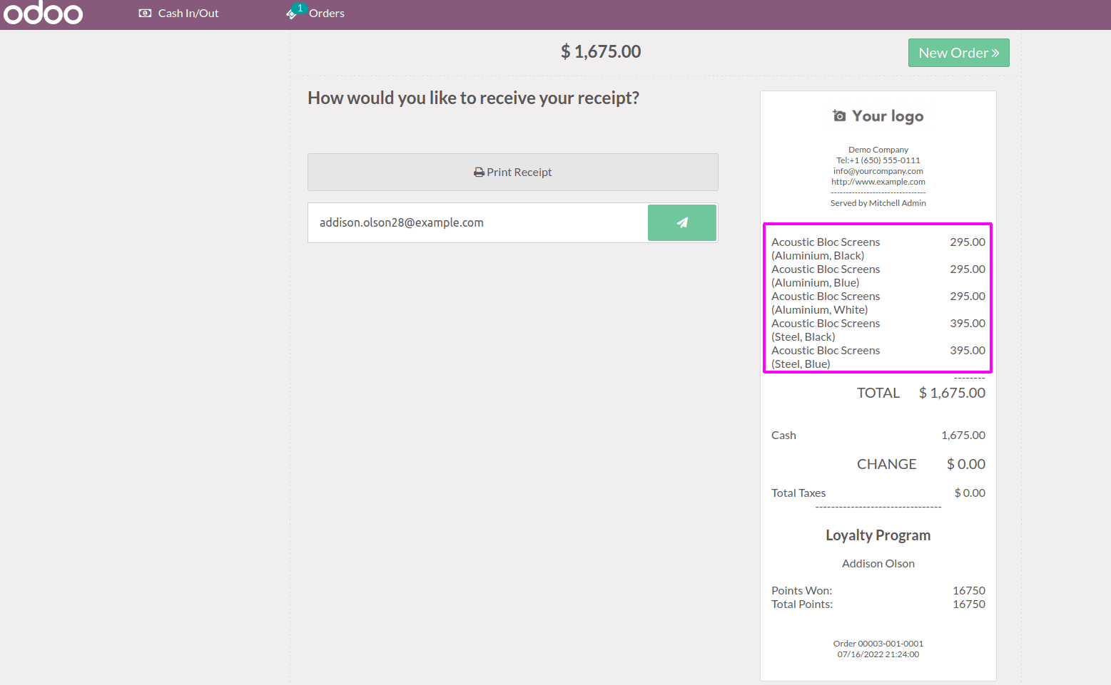
Task: Click the Total Taxes label
Action: click(798, 493)
